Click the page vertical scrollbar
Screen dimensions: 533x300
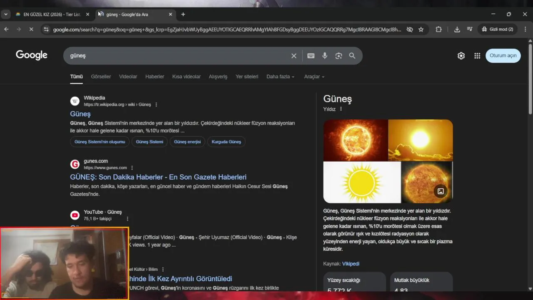[x=530, y=79]
